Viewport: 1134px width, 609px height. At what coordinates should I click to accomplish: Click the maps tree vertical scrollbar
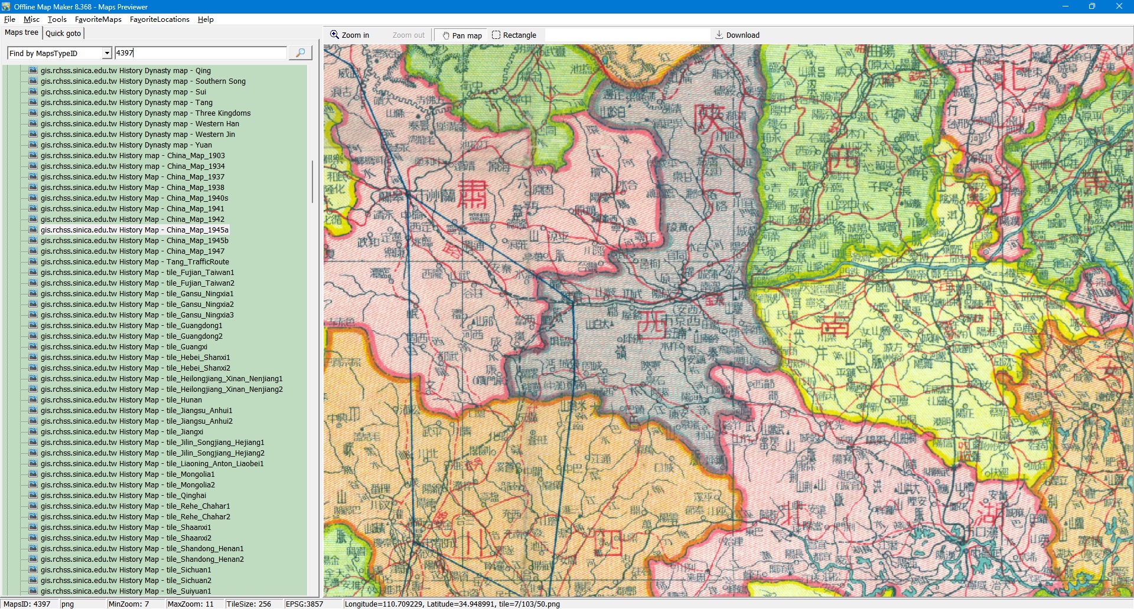(312, 182)
